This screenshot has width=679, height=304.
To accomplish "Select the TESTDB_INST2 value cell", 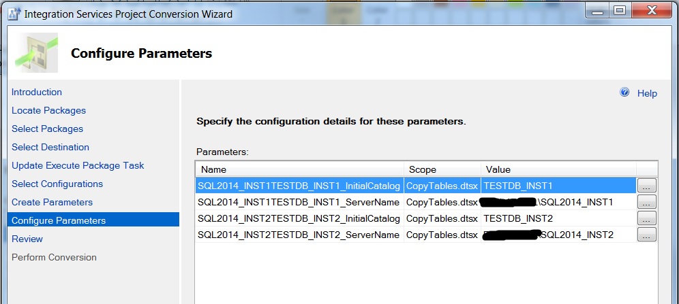I will (517, 218).
